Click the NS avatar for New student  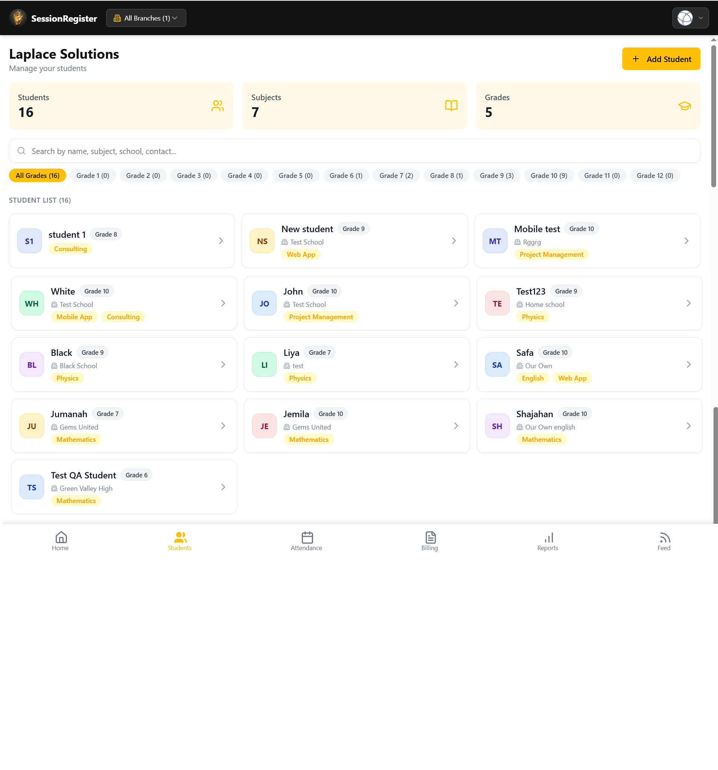tap(262, 241)
